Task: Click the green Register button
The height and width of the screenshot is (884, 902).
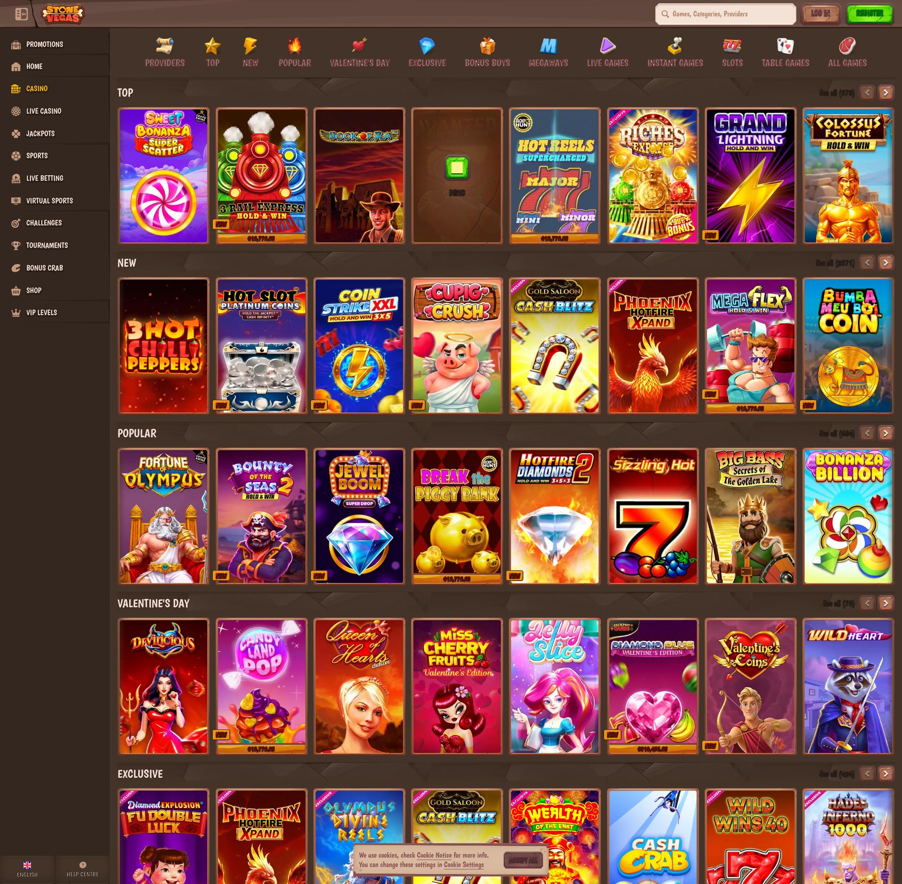Action: pos(869,14)
